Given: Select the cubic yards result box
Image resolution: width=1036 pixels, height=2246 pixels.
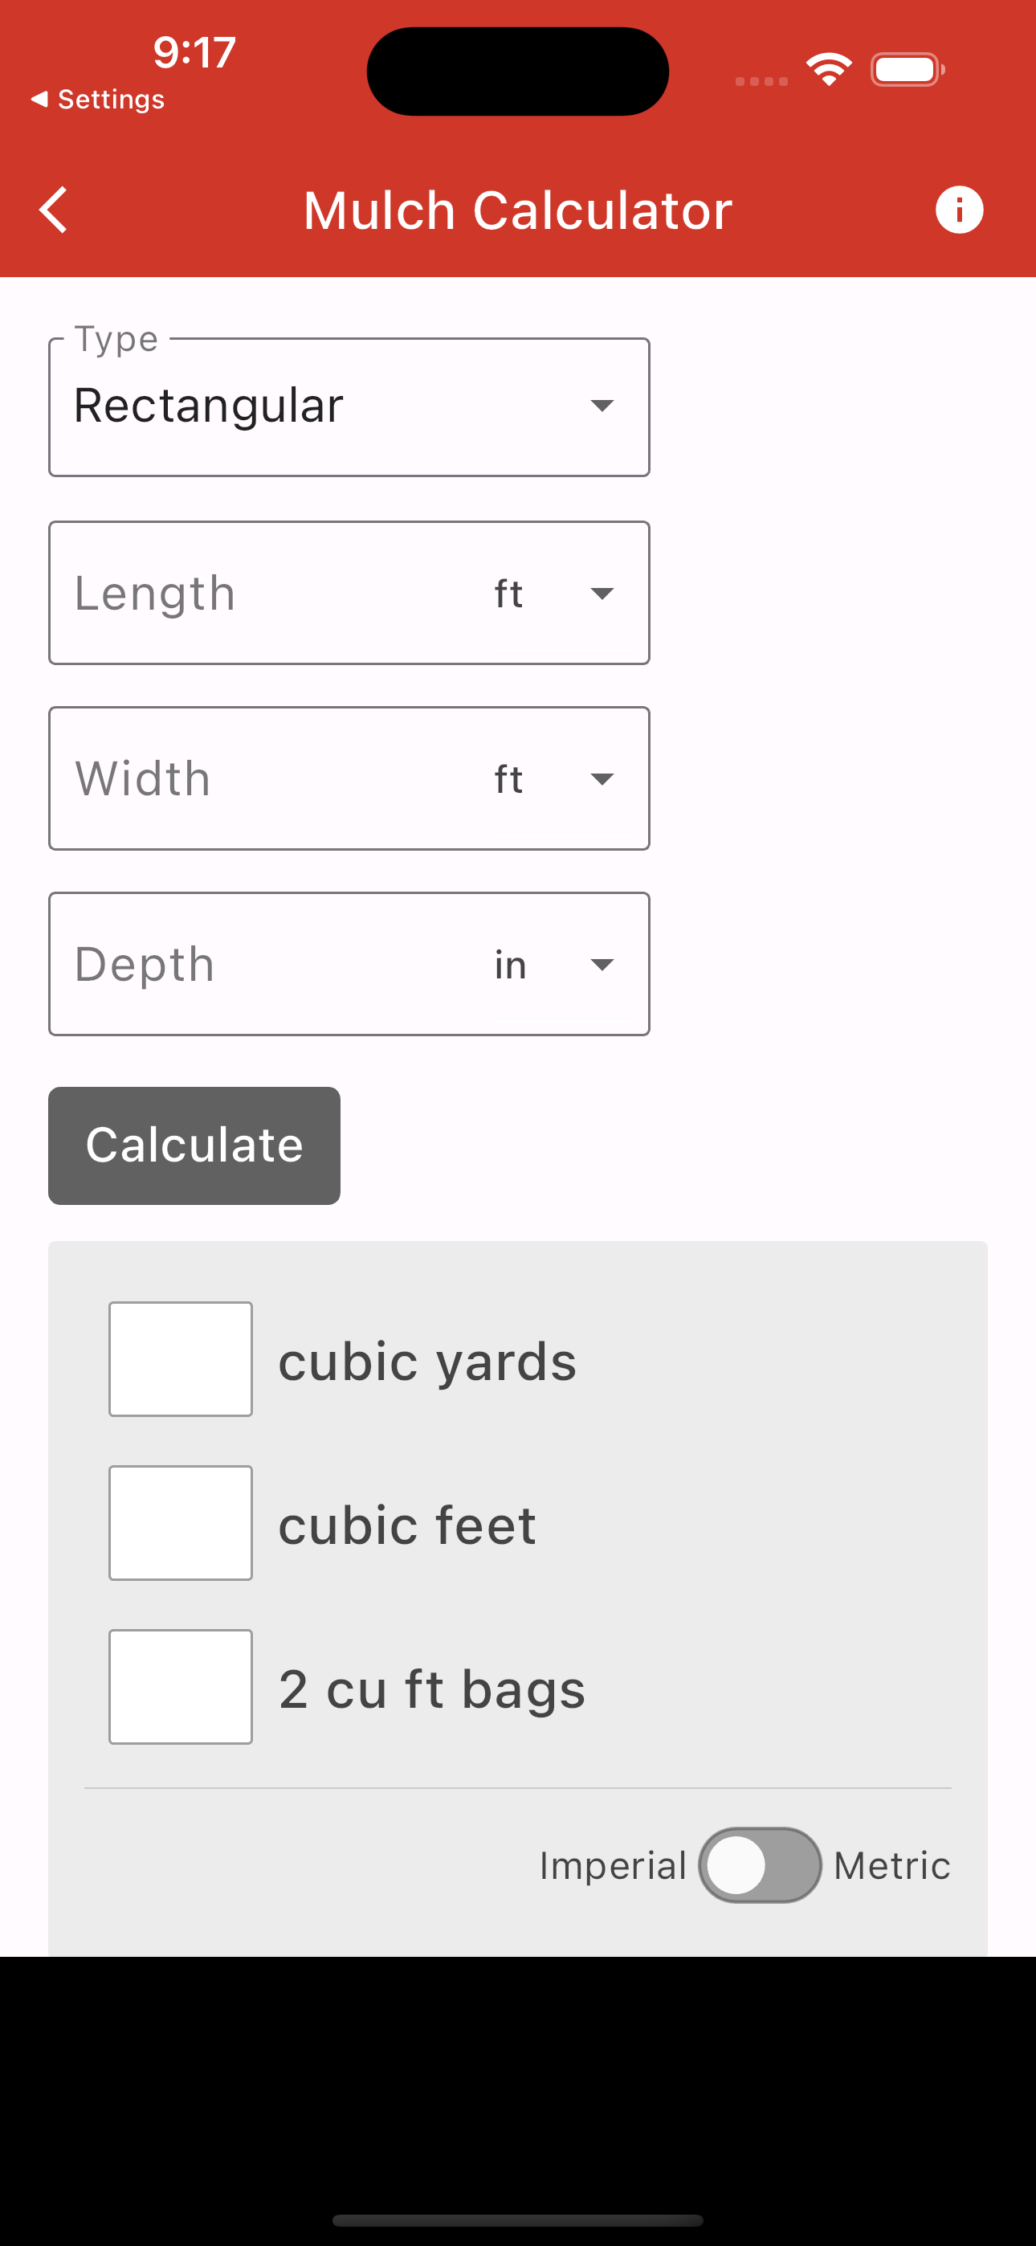Looking at the screenshot, I should pos(181,1359).
